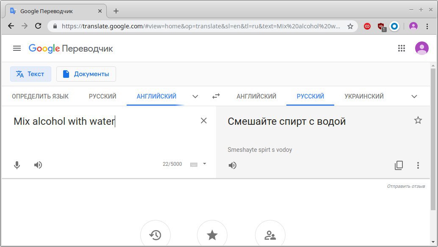Click Отправить отзыв feedback link

[x=406, y=186]
